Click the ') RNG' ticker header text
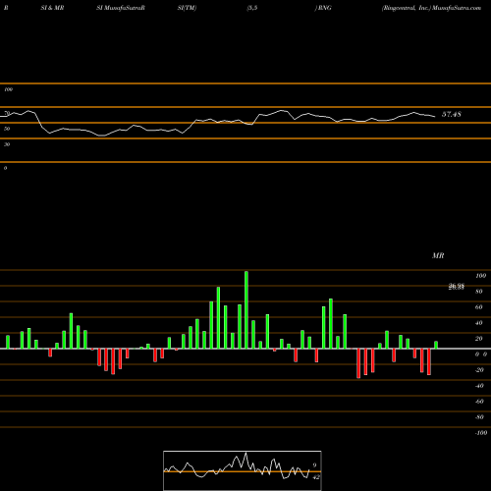Screen dimensions: 491x491 pos(323,8)
